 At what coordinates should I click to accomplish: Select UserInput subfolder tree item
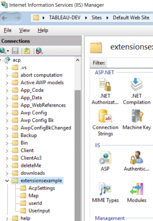tap(39, 211)
